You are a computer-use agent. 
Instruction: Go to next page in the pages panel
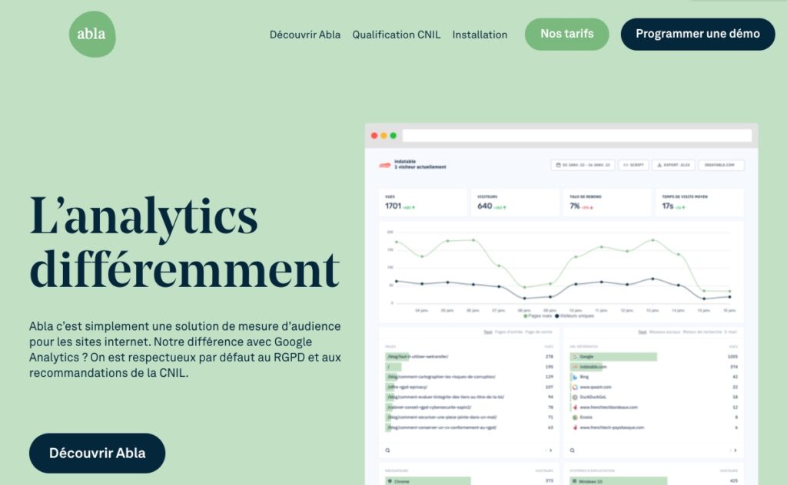551,450
